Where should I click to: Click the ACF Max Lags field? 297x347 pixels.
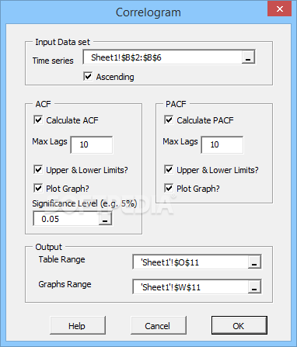[x=92, y=144]
